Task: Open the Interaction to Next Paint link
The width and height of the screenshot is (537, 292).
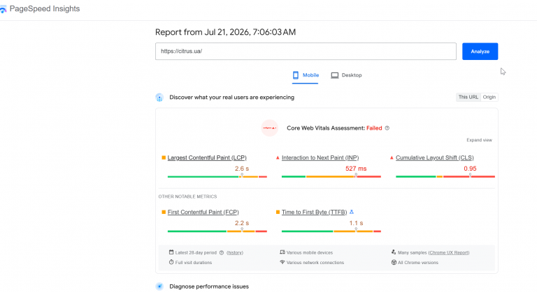Action: click(320, 157)
